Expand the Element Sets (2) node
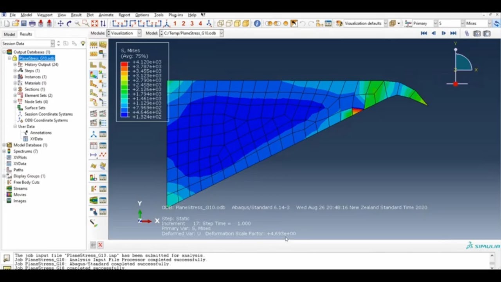 point(15,95)
